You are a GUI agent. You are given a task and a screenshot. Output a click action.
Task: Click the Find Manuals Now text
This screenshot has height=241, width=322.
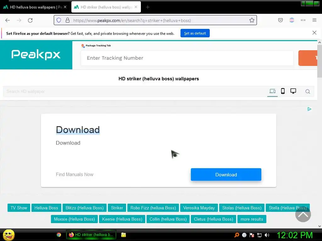pyautogui.click(x=75, y=174)
